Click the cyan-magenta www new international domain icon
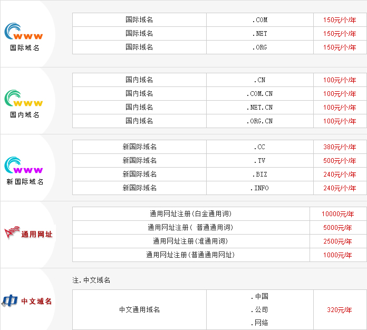 coord(24,166)
